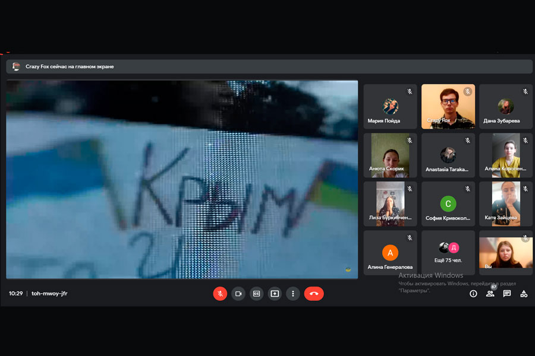Turn on captions with the CC button
The width and height of the screenshot is (535, 356).
coord(257,294)
